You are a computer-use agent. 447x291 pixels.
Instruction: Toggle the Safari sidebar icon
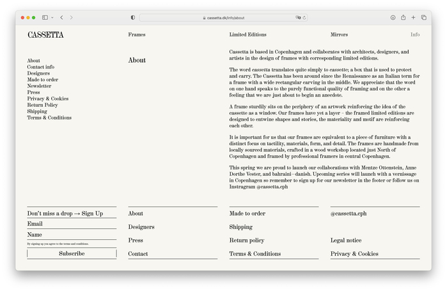point(45,18)
